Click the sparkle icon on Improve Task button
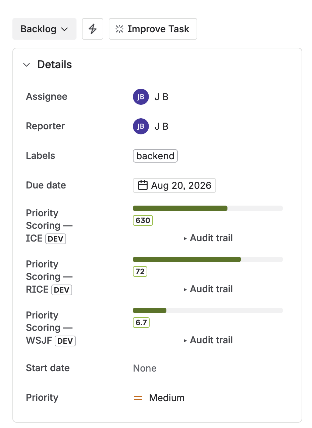Viewport: 312px width, 428px height. [x=119, y=29]
